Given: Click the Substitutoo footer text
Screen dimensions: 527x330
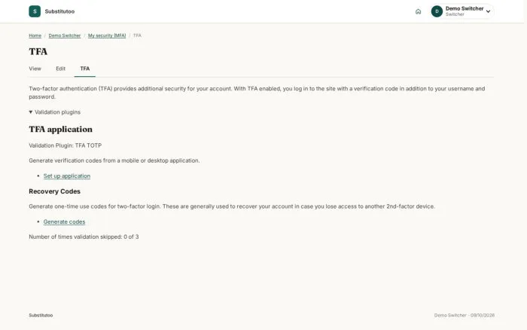Looking at the screenshot, I should pyautogui.click(x=41, y=315).
